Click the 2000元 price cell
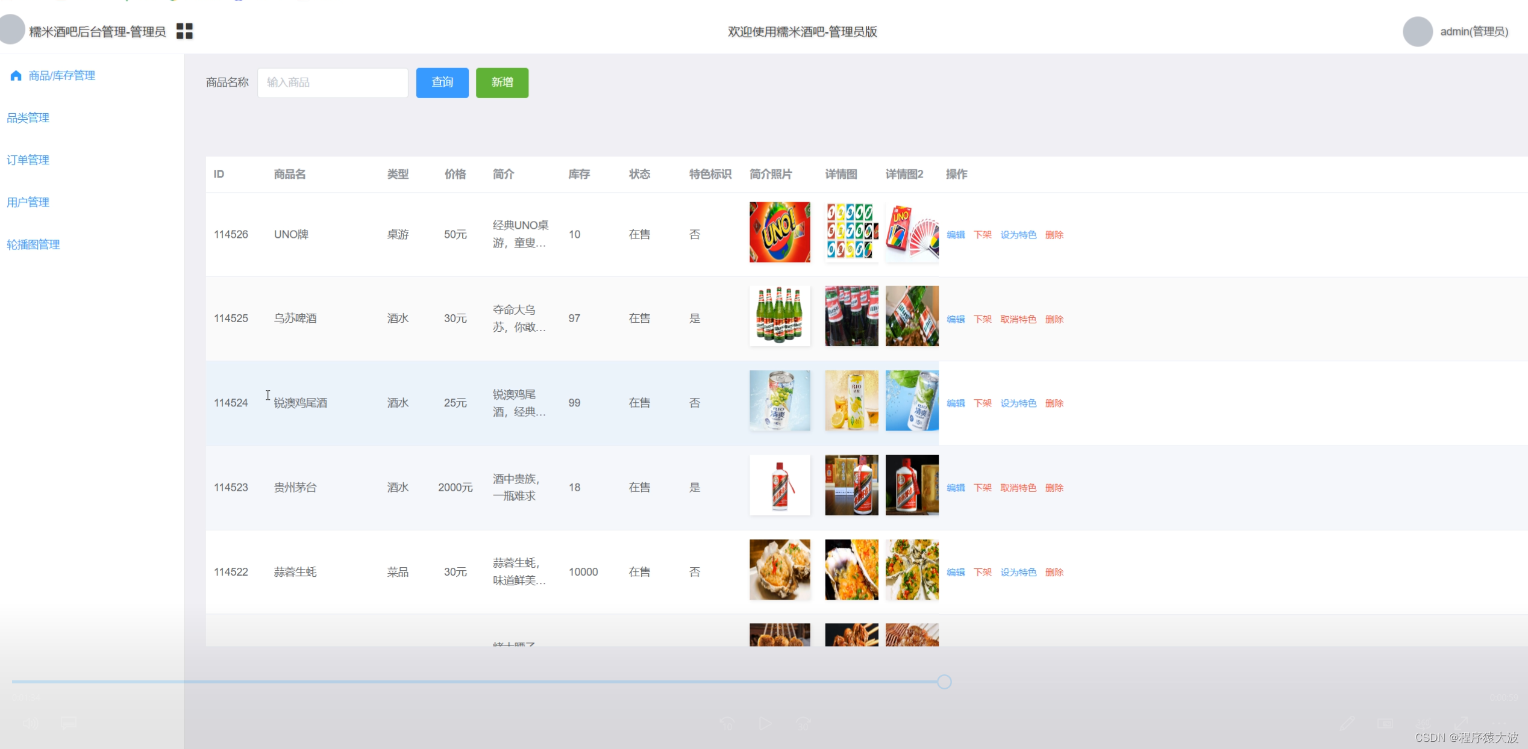 point(456,487)
